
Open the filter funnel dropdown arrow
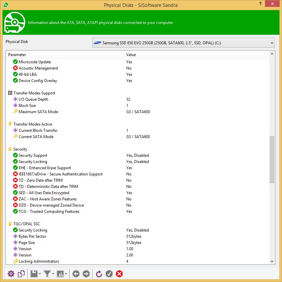pyautogui.click(x=53, y=274)
